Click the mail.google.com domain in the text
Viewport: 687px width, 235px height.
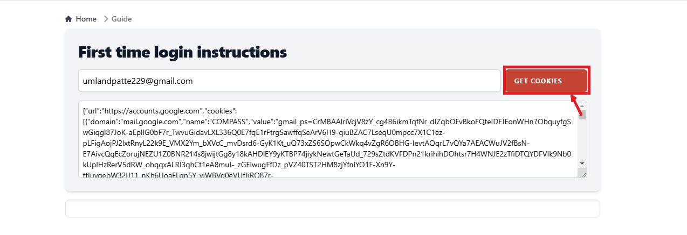[x=149, y=122]
